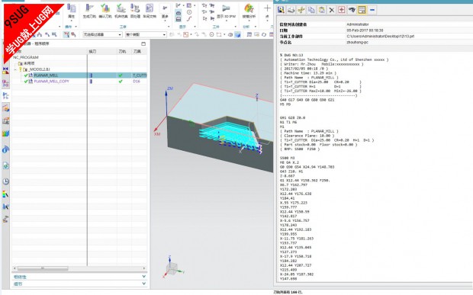Expand the 细节 panel section
473x295 pixels.
point(79,284)
